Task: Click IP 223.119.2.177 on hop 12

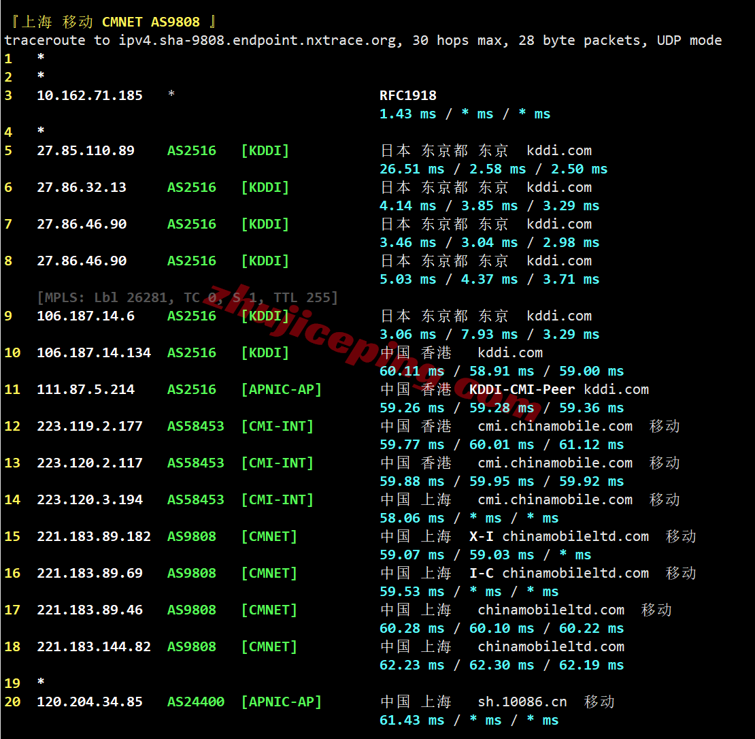Action: coord(90,426)
